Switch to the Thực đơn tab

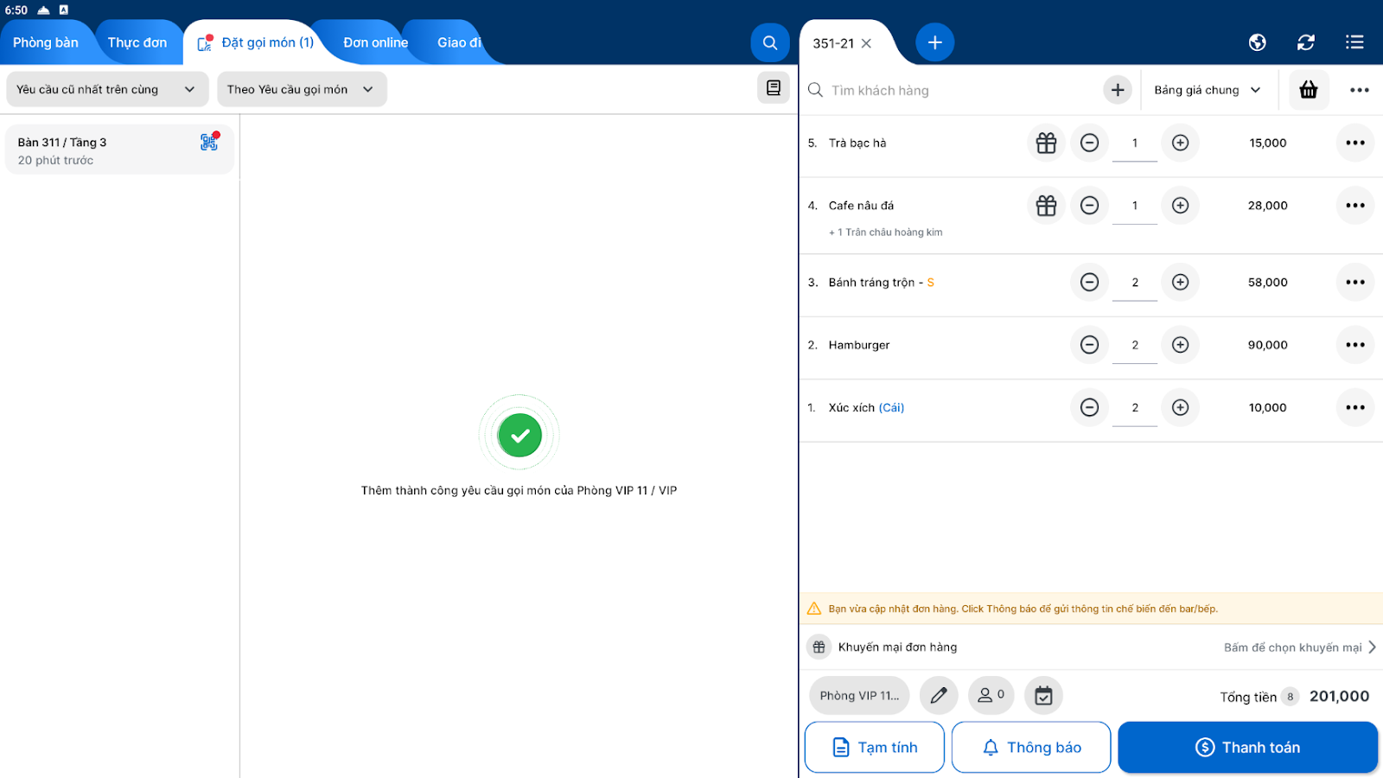tap(137, 42)
